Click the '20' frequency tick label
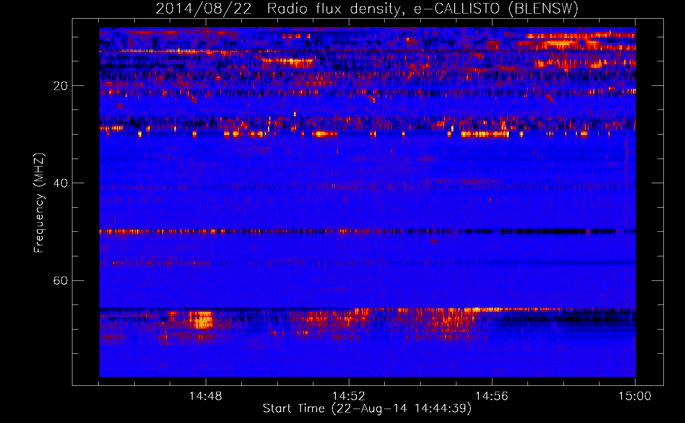 (x=61, y=86)
